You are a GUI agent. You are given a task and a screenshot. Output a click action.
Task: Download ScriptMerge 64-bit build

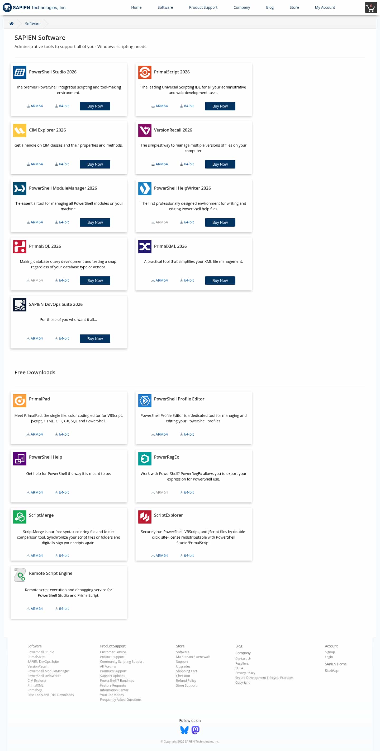coord(62,555)
